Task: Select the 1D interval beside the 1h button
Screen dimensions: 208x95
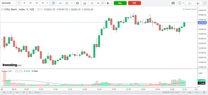Action: [x=30, y=3]
